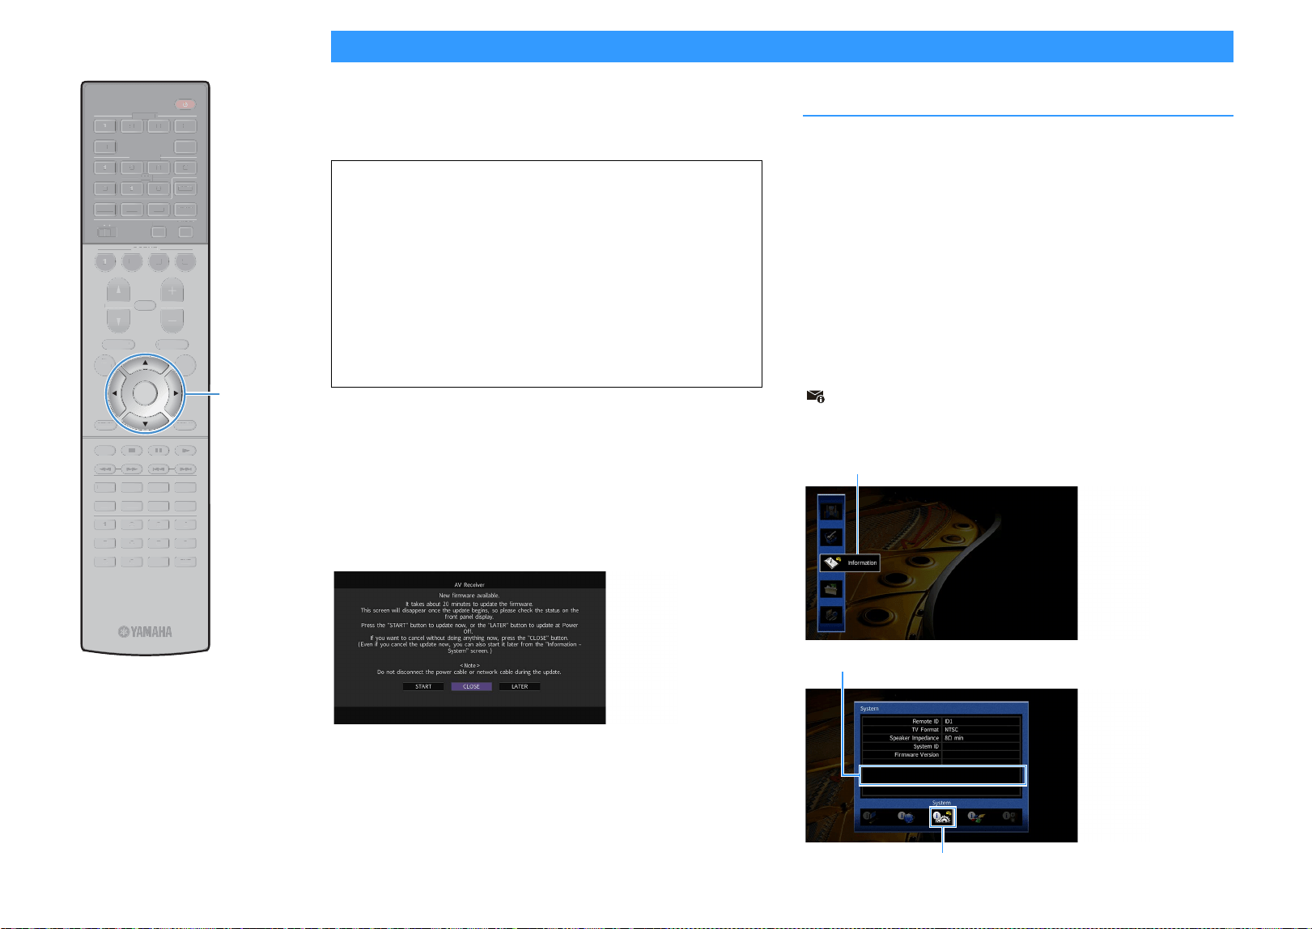Open the Information menu icon

[x=833, y=562]
